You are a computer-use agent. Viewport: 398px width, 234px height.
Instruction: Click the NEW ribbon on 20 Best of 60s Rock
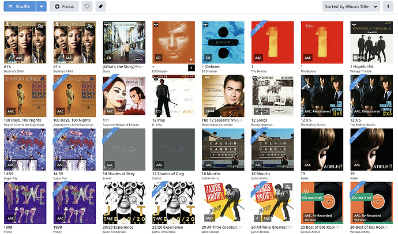pyautogui.click(x=358, y=188)
